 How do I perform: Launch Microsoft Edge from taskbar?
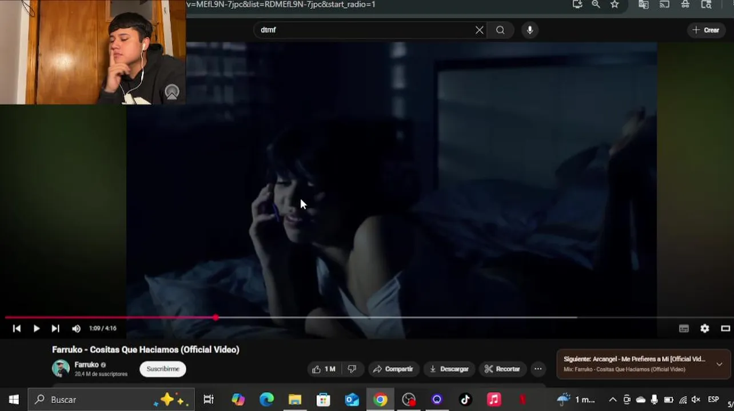[266, 400]
